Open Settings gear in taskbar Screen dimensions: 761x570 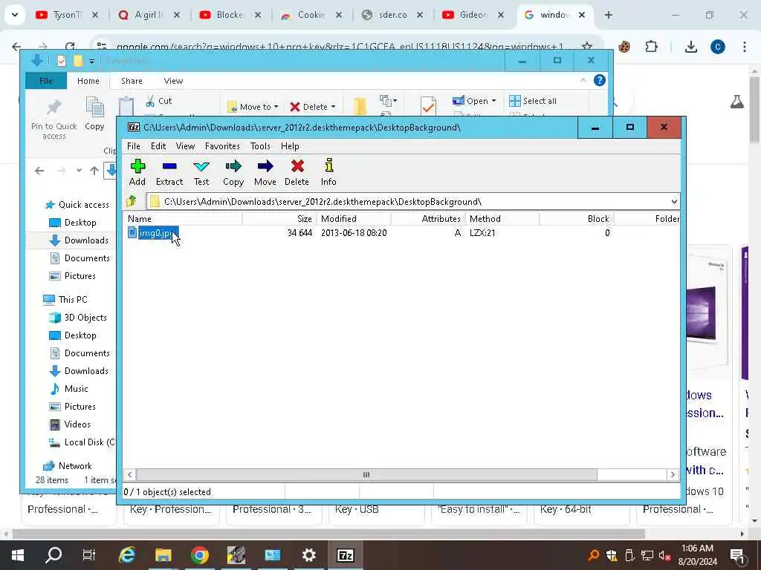(308, 555)
